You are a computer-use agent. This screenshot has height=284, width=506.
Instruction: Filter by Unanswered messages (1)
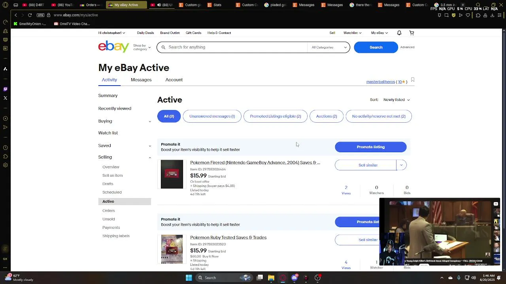[212, 116]
